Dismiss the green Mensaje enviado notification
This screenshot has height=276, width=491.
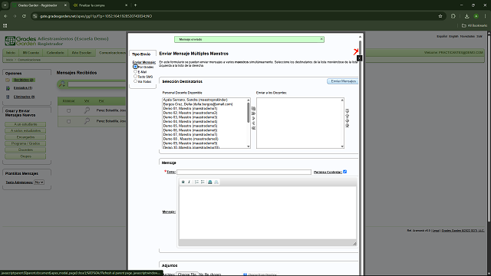click(x=321, y=39)
